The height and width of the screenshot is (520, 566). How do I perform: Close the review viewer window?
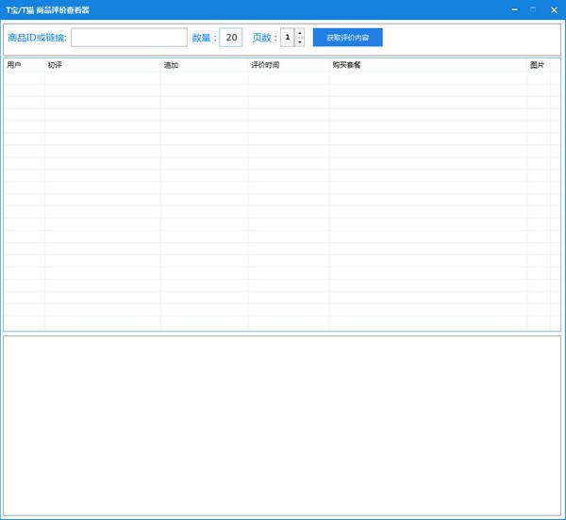point(554,8)
